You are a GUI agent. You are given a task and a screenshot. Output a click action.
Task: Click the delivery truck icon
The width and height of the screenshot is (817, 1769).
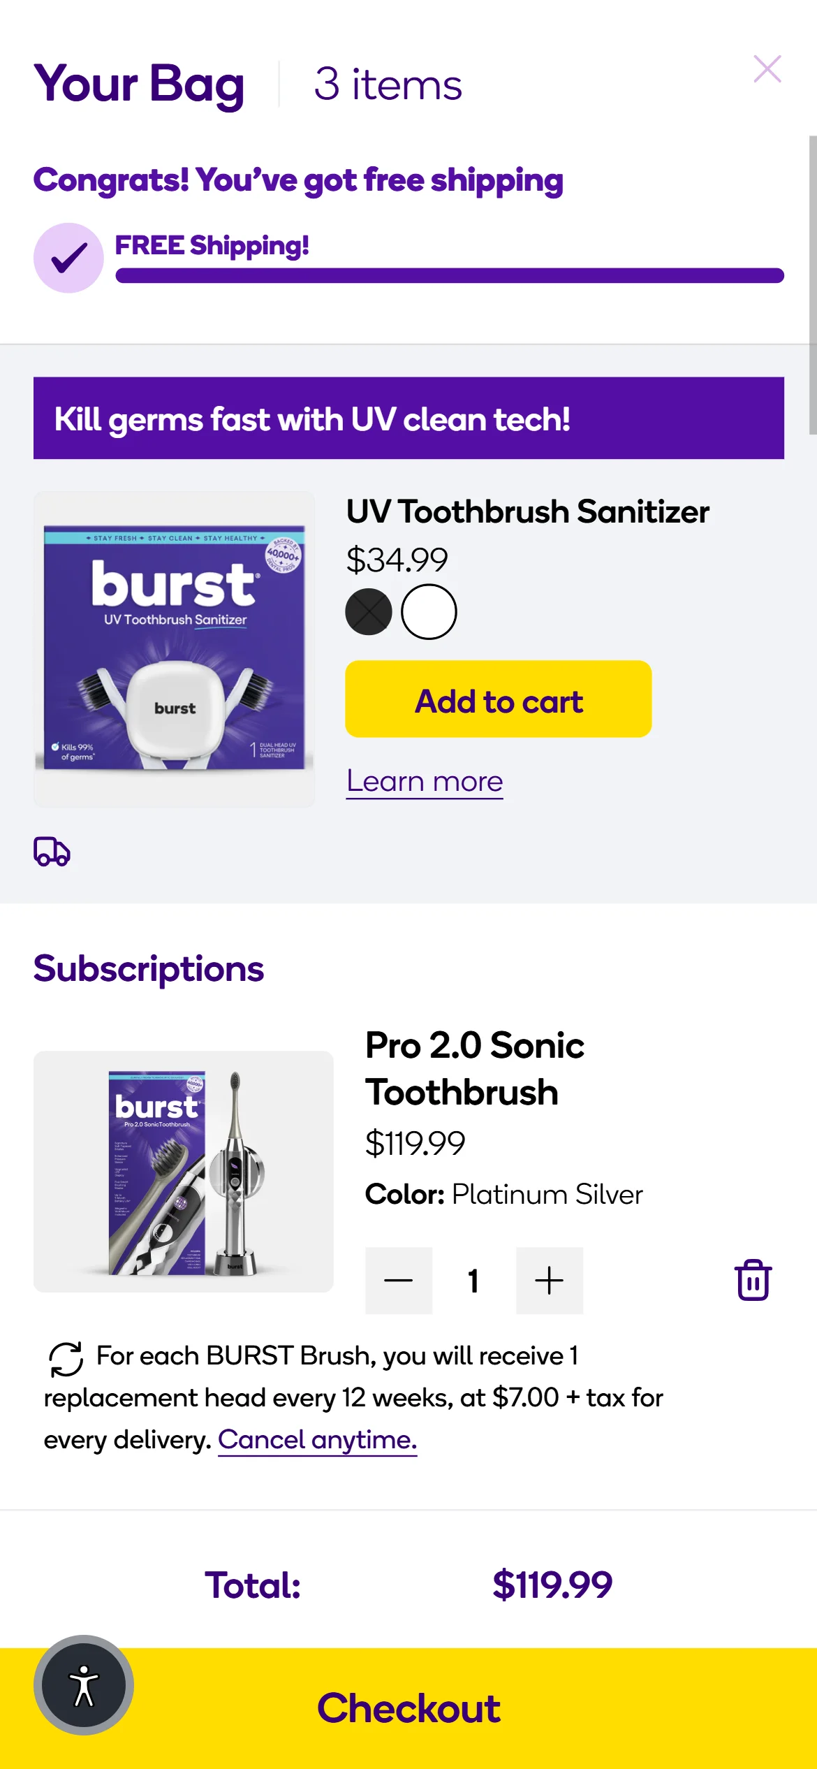52,852
